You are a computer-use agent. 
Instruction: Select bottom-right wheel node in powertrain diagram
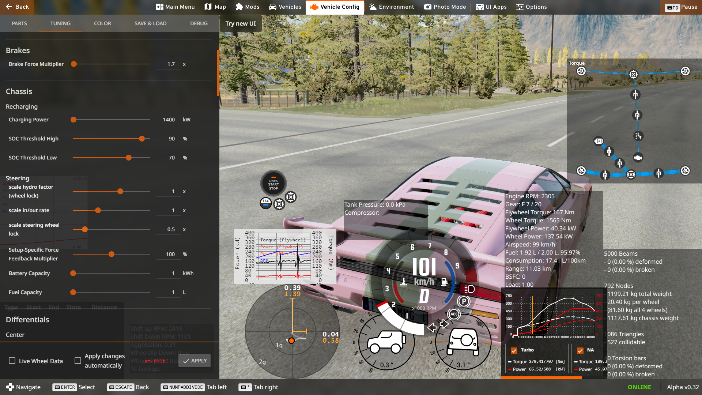685,171
